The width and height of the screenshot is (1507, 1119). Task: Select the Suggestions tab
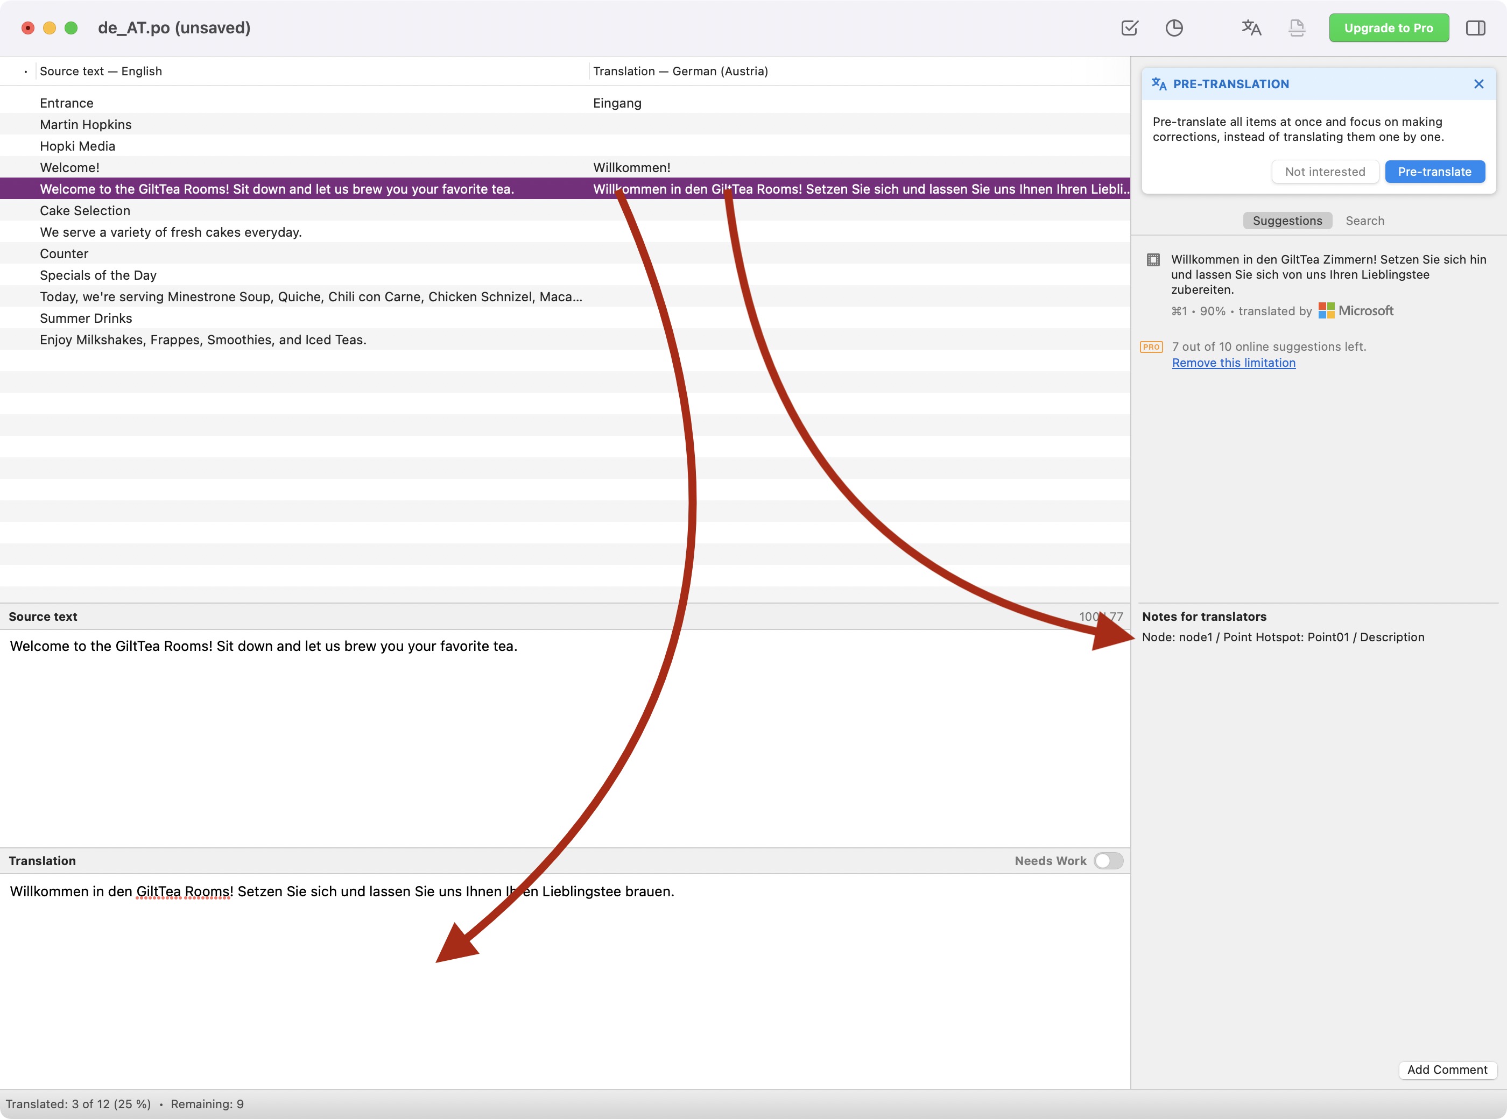point(1287,221)
